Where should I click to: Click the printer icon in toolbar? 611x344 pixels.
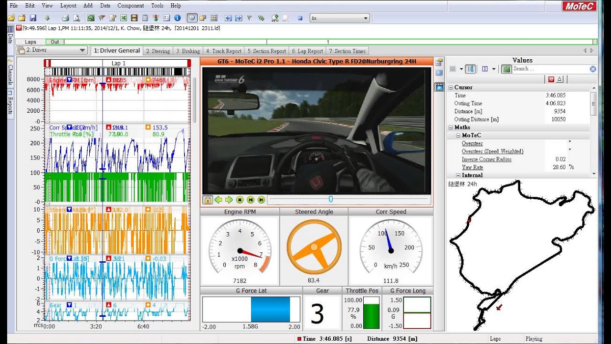tap(65, 18)
